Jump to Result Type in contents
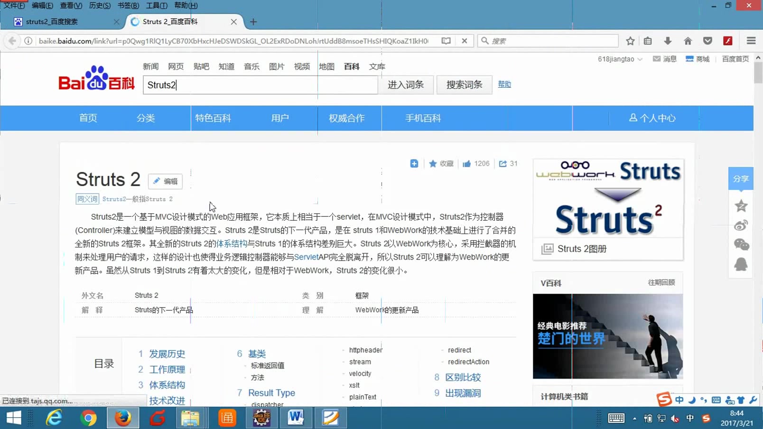This screenshot has height=429, width=763. coord(271,393)
